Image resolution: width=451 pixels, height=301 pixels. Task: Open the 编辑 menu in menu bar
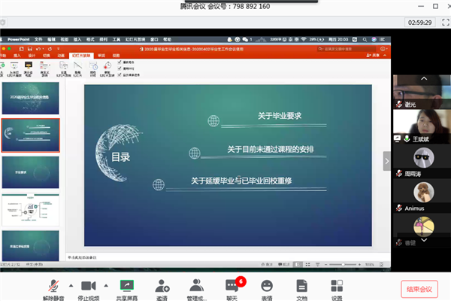click(51, 39)
